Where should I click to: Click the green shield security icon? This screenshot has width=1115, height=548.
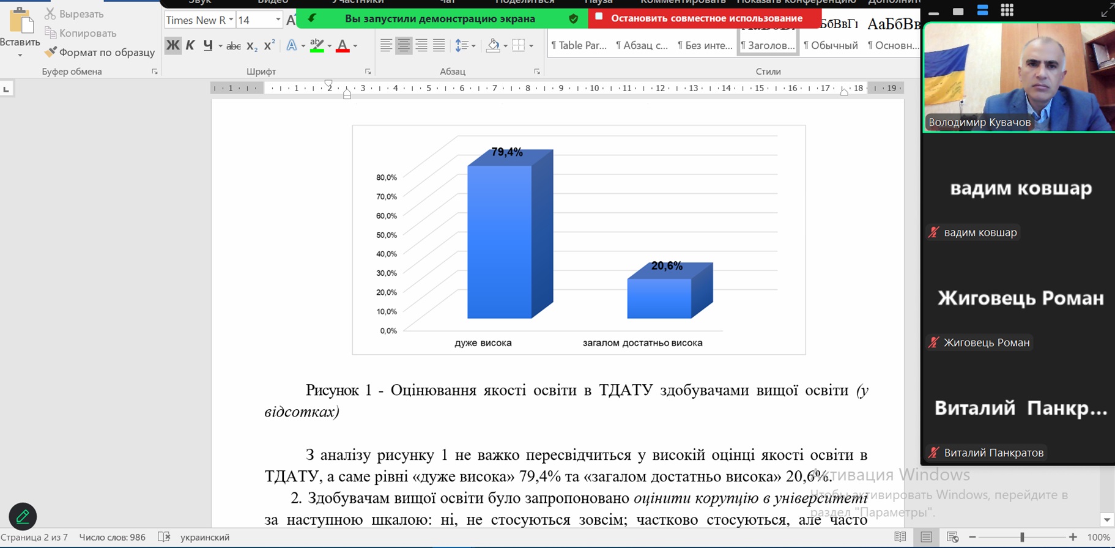573,18
